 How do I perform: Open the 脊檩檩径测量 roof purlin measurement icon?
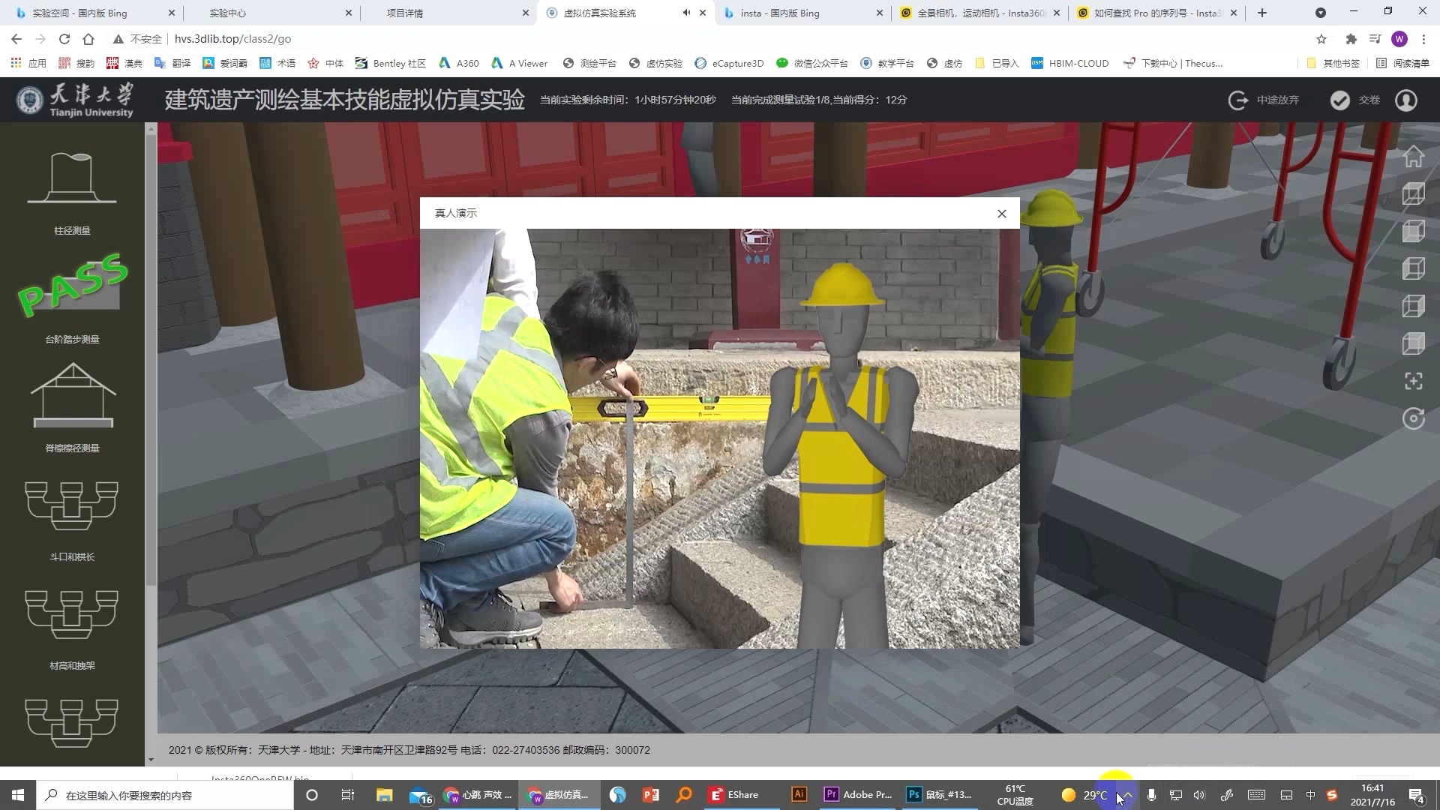coord(73,395)
